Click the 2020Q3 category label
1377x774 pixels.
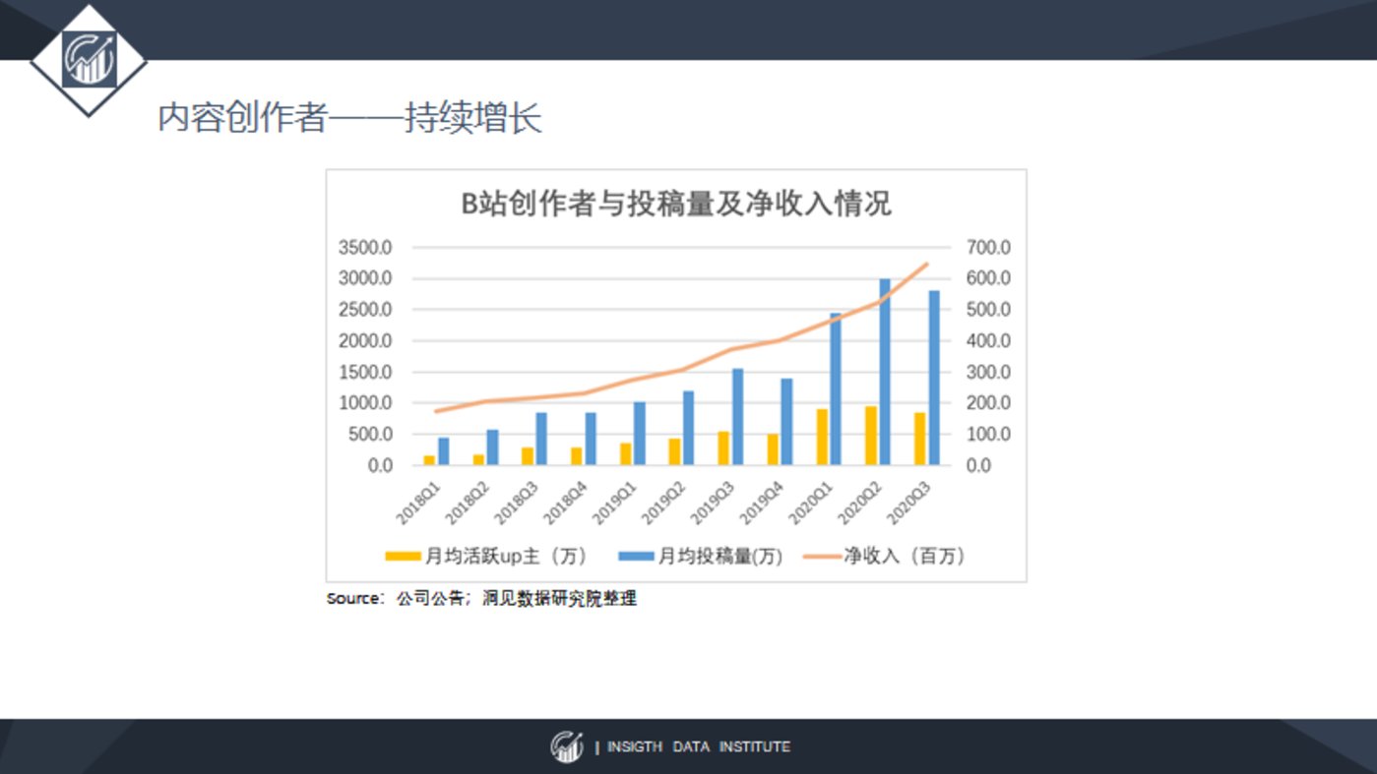pyautogui.click(x=910, y=503)
